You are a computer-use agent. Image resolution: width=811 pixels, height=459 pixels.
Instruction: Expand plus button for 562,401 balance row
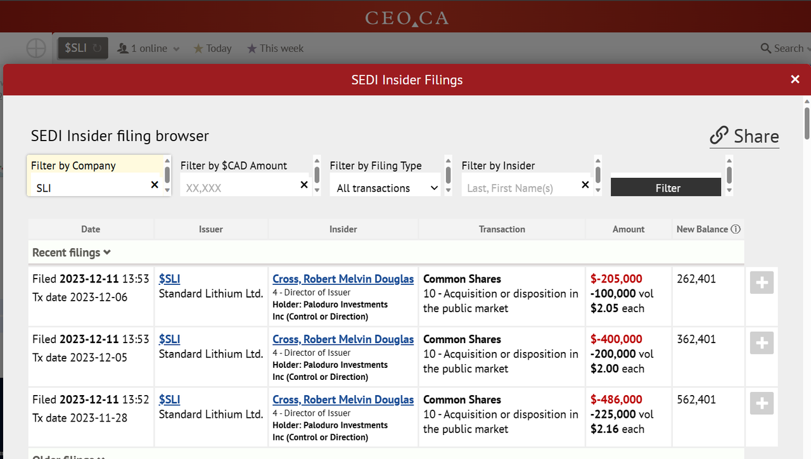tap(762, 403)
